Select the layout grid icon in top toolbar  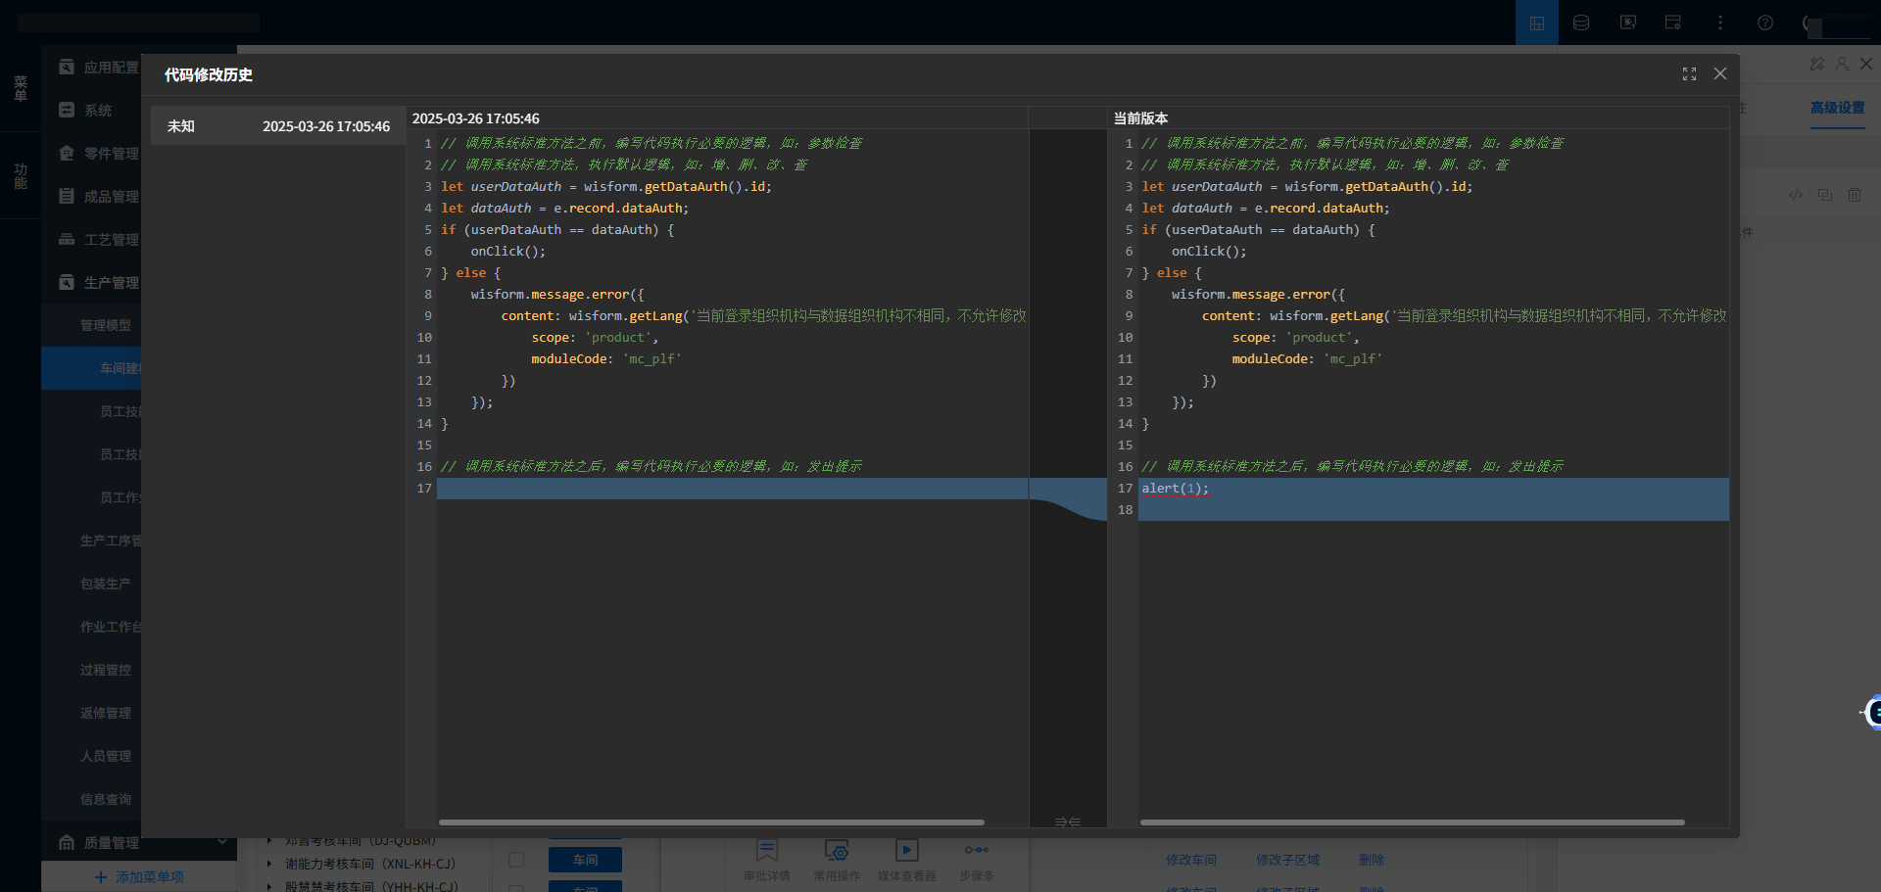[1536, 23]
